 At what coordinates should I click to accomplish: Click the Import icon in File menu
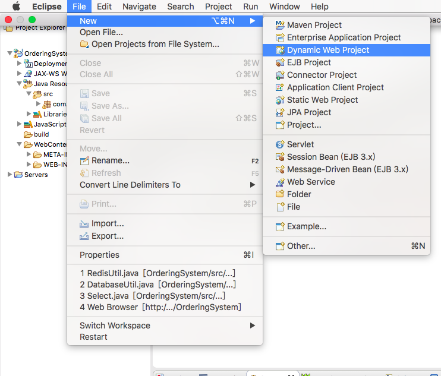coord(84,224)
